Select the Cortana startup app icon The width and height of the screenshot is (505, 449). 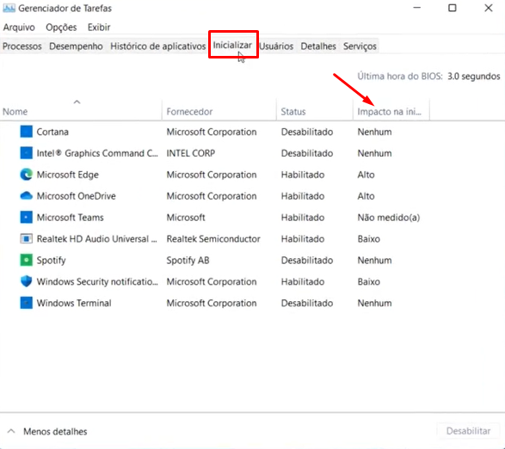pos(26,132)
